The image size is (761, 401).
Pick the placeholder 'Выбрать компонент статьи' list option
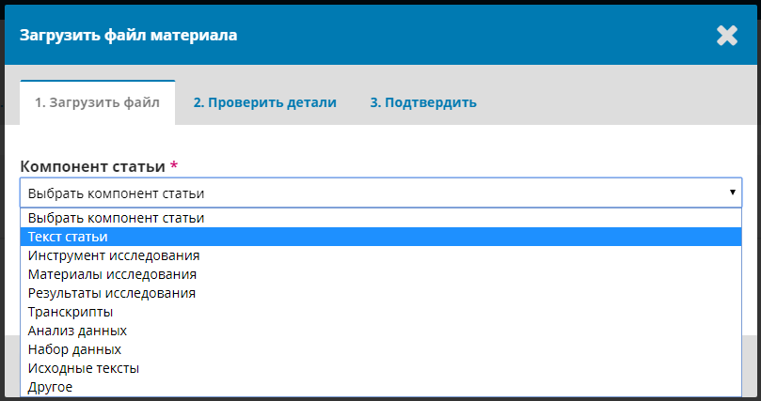[117, 218]
